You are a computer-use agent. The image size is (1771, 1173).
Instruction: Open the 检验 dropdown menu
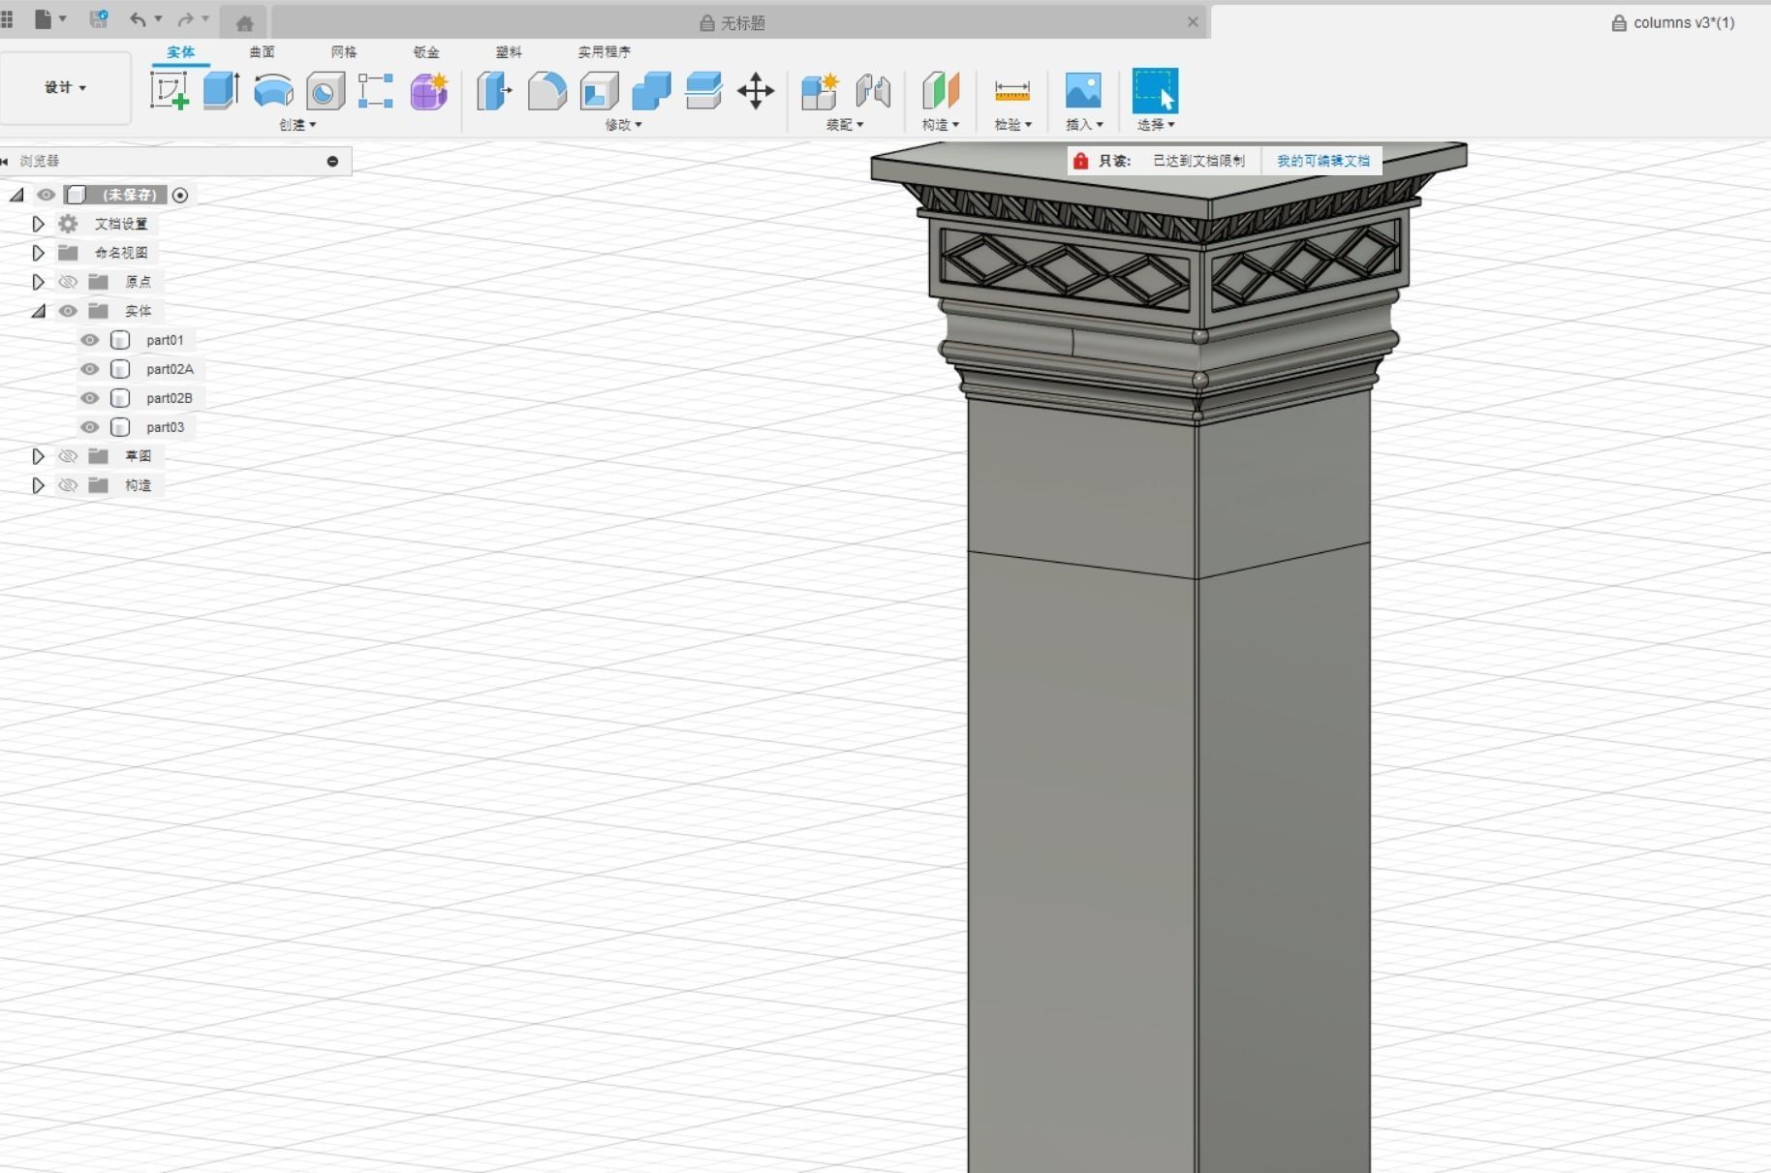[x=1012, y=125]
